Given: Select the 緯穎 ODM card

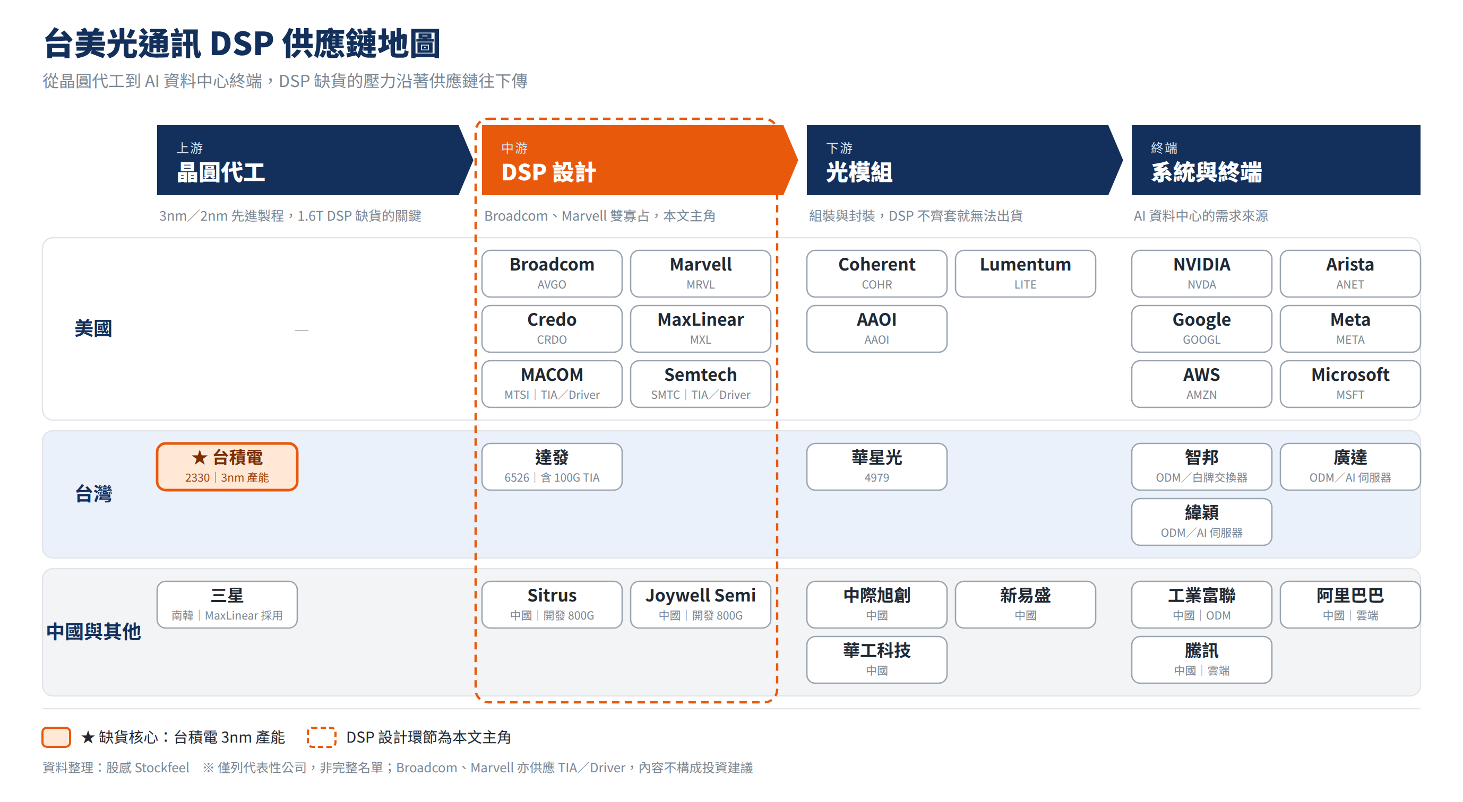Looking at the screenshot, I should tap(1202, 521).
